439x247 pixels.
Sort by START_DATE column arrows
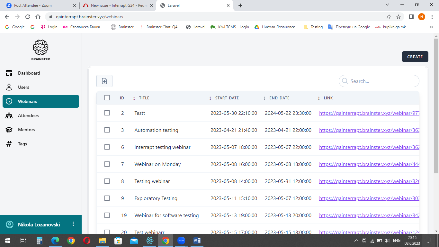point(210,98)
